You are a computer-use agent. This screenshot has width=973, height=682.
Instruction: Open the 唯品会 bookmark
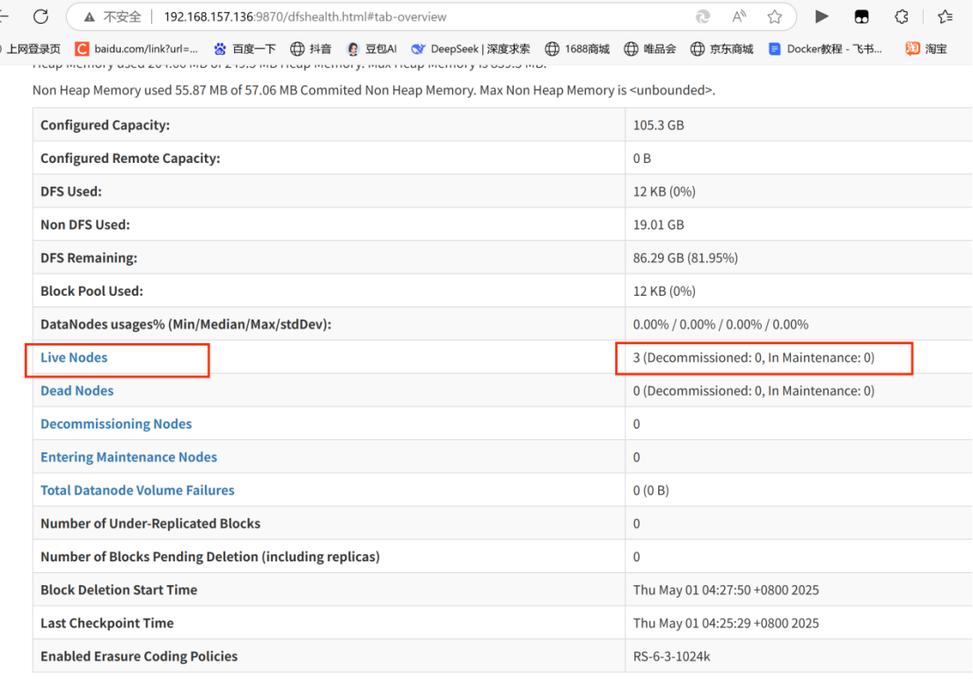click(x=650, y=49)
